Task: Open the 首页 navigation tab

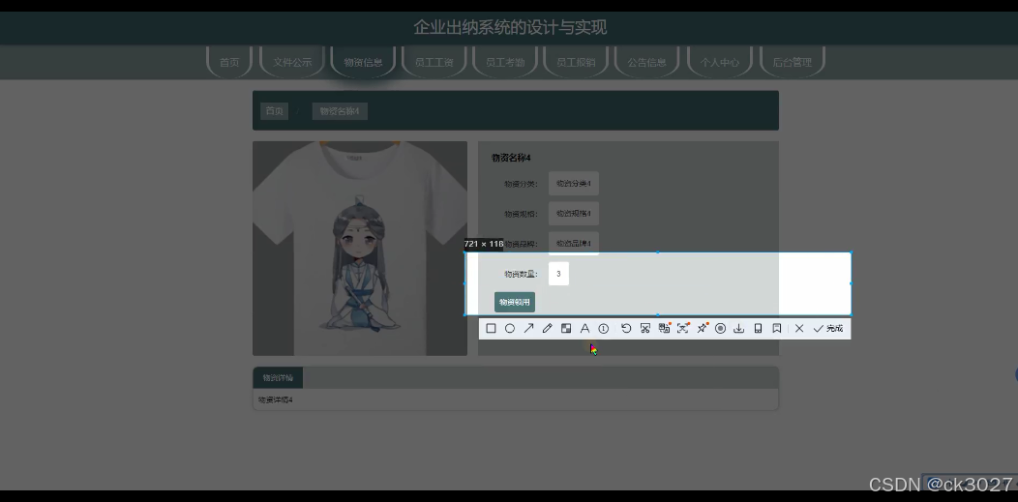Action: click(229, 62)
